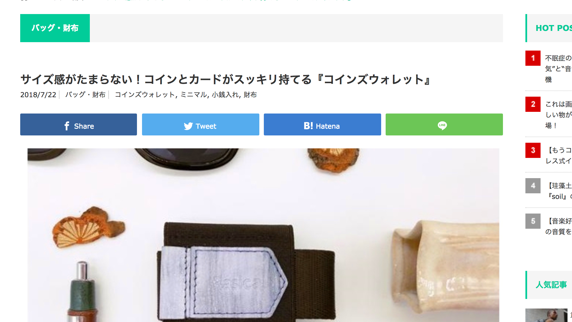Open the コインズウォレット tag link
This screenshot has width=572, height=322.
(145, 95)
